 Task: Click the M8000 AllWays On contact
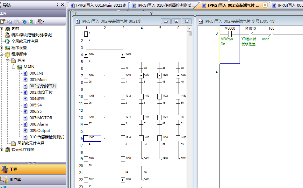coord(230,33)
